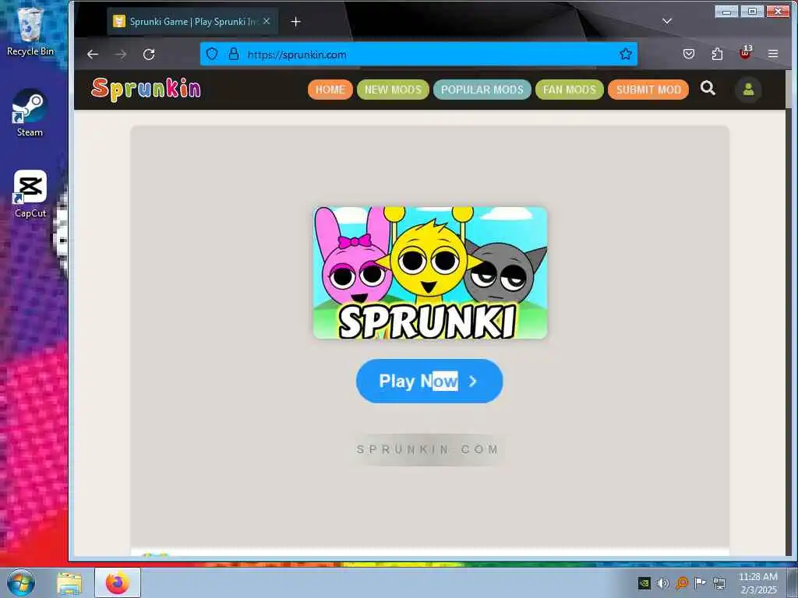Click the orange magnifier tray icon
798x598 pixels.
681,582
